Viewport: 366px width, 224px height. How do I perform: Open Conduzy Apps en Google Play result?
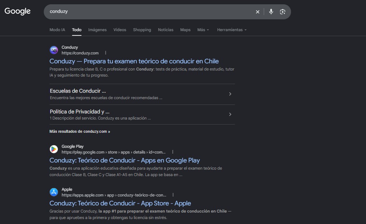(125, 160)
